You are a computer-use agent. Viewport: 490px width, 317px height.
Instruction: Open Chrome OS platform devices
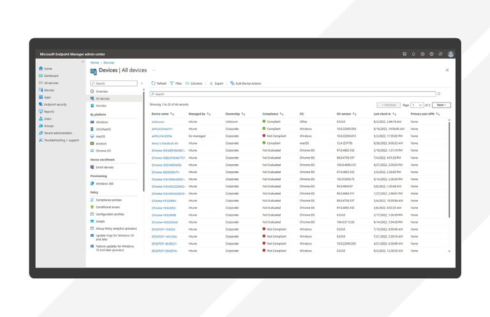[101, 151]
